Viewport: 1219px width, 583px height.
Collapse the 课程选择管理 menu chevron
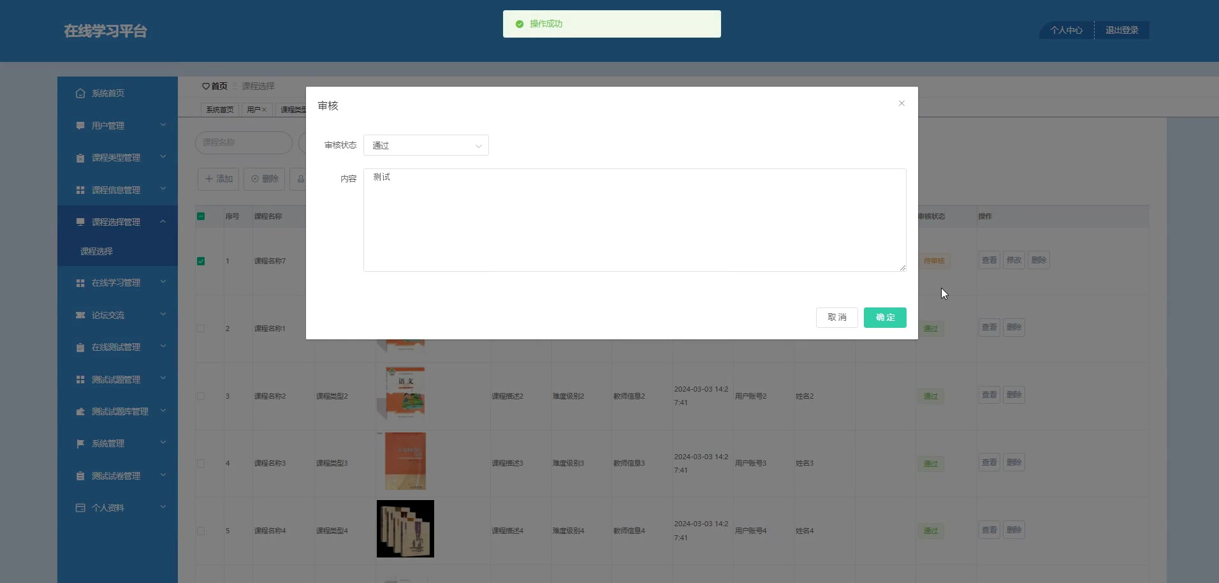pyautogui.click(x=163, y=221)
